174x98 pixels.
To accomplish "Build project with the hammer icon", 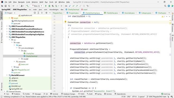I will pos(27,6).
